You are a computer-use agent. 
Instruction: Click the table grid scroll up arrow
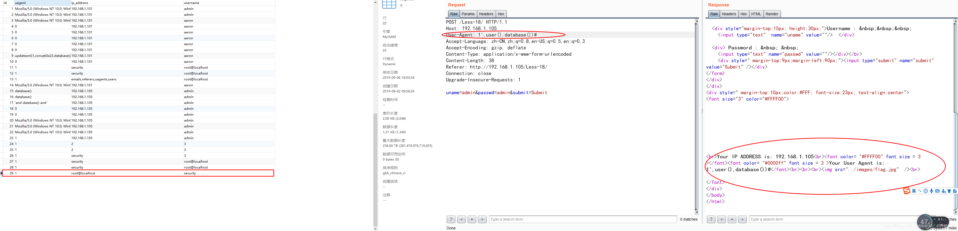[375, 2]
